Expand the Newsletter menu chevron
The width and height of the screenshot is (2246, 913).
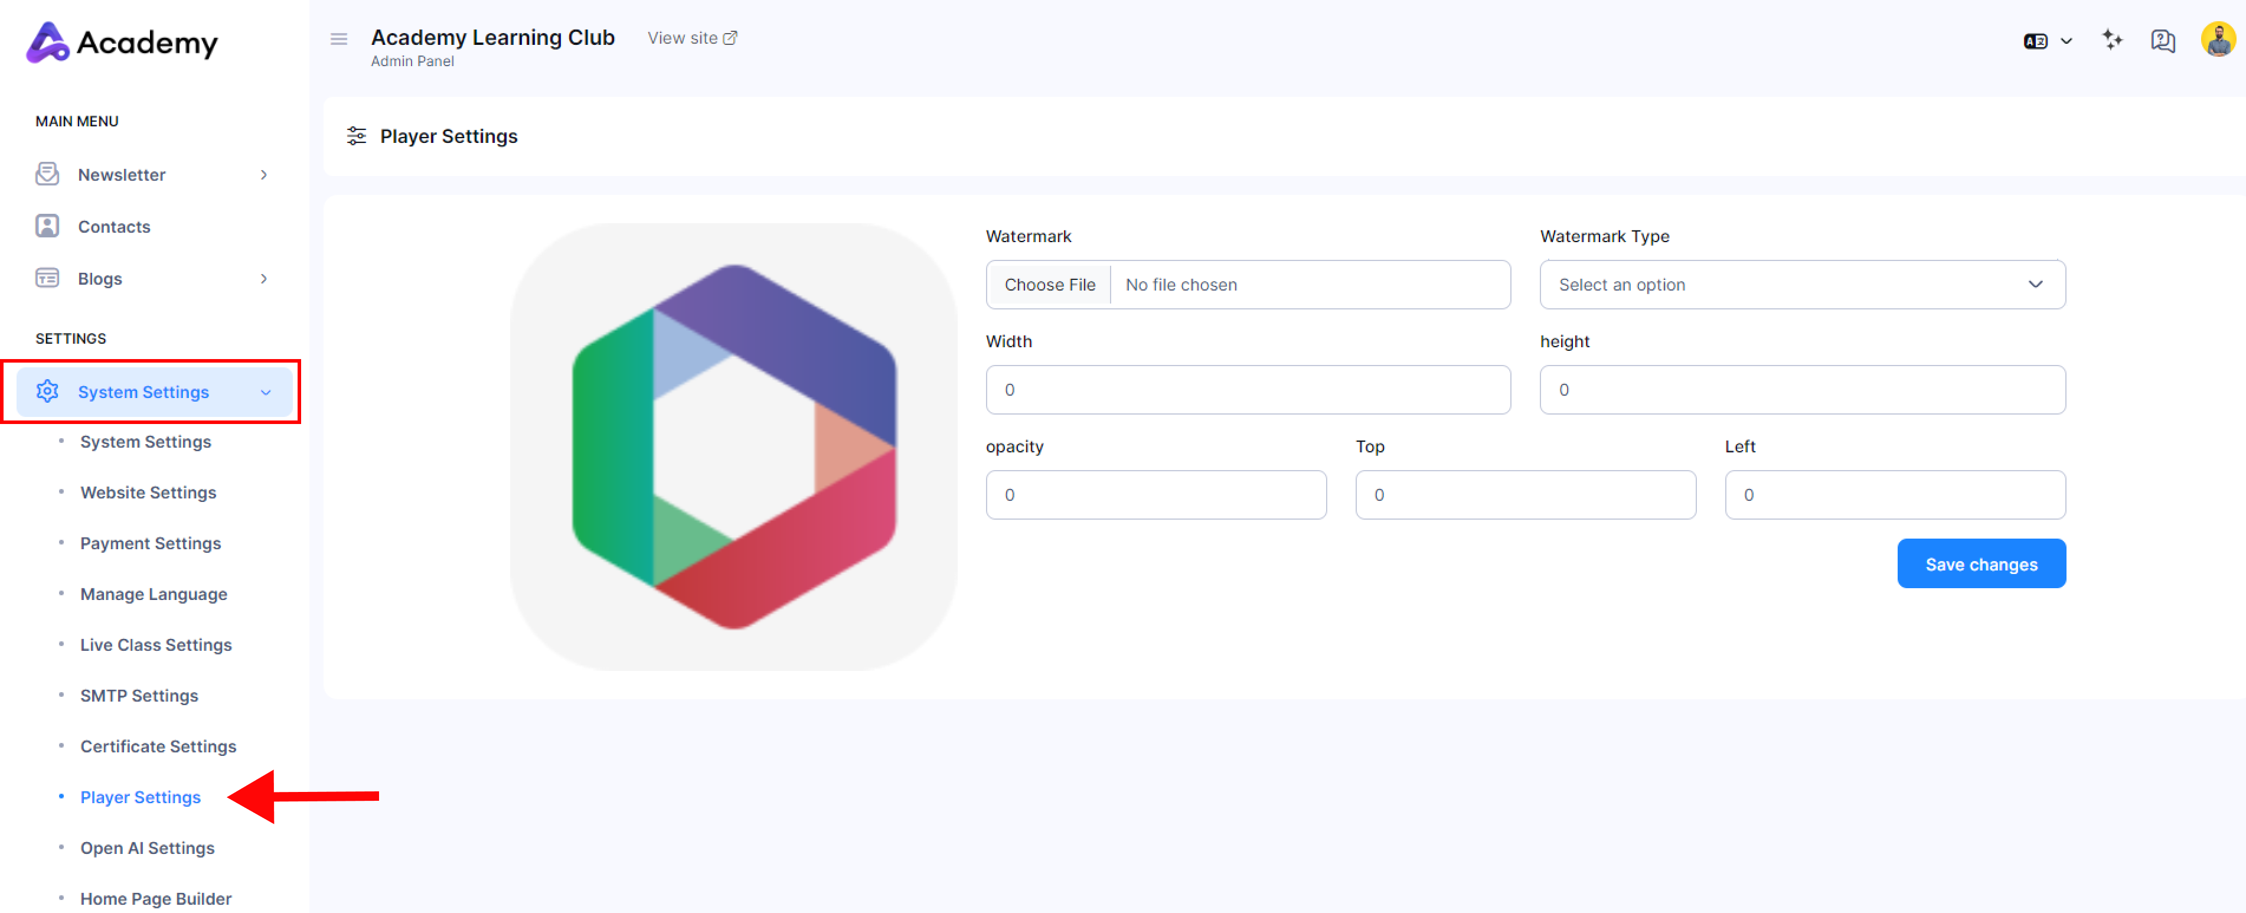pos(263,175)
